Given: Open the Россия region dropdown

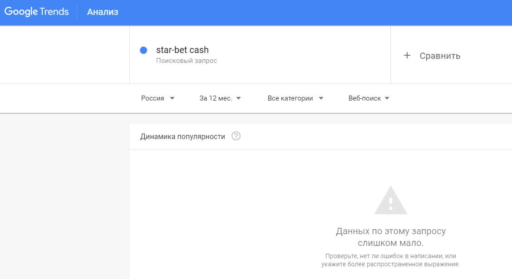Looking at the screenshot, I should click(153, 98).
